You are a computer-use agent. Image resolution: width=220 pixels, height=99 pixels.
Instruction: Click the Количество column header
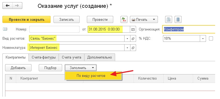click(148, 78)
